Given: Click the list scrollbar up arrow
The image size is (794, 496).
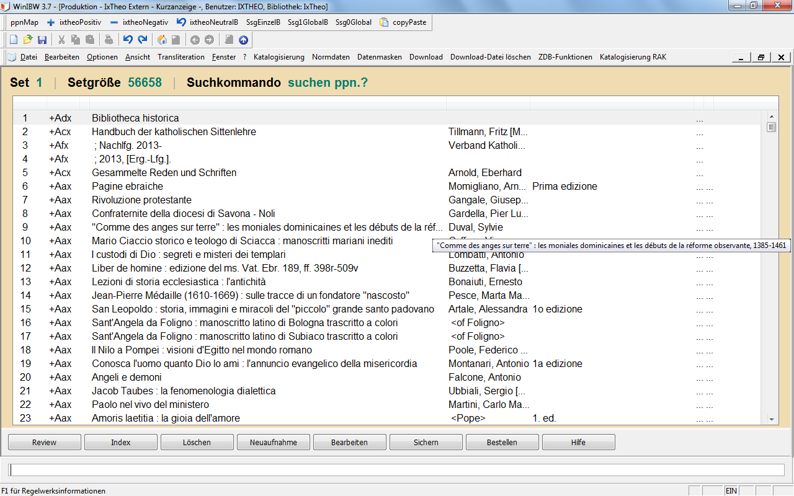Looking at the screenshot, I should click(x=772, y=117).
